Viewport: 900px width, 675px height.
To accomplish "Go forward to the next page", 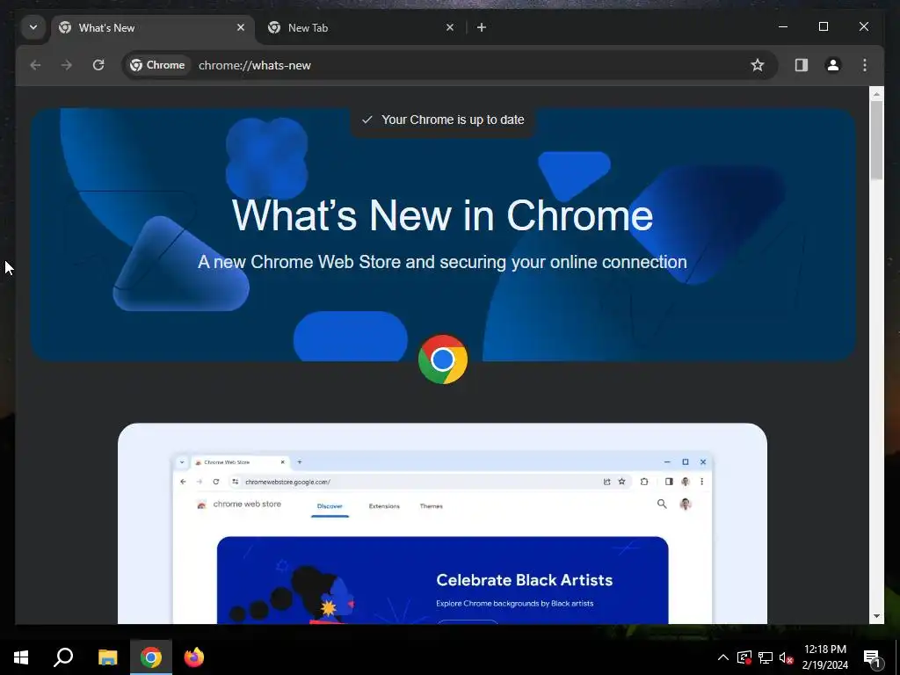I will (67, 65).
